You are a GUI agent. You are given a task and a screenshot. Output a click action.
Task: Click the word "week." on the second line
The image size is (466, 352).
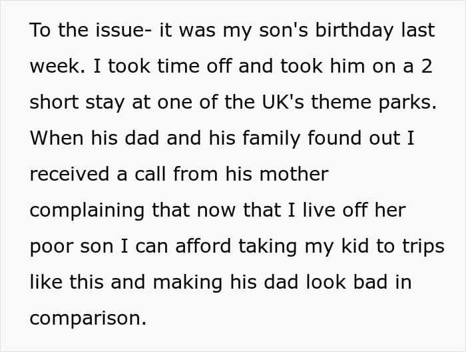click(57, 66)
